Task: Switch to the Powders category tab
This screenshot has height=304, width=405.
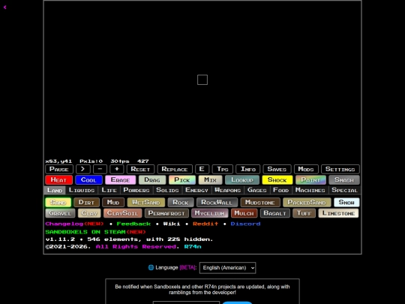Action: (x=136, y=190)
